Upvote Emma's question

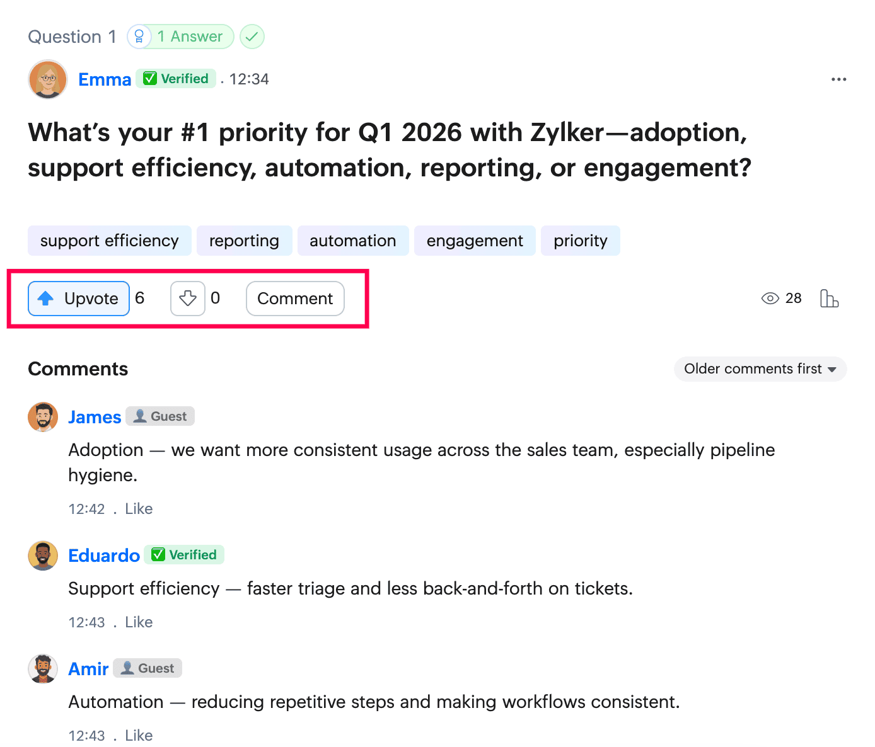79,299
